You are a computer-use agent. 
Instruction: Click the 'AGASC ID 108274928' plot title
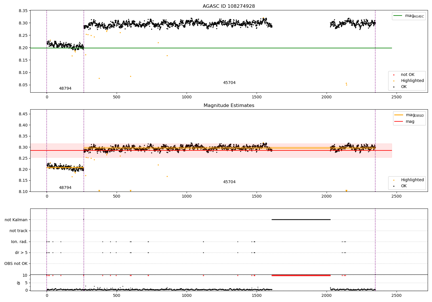pyautogui.click(x=229, y=6)
